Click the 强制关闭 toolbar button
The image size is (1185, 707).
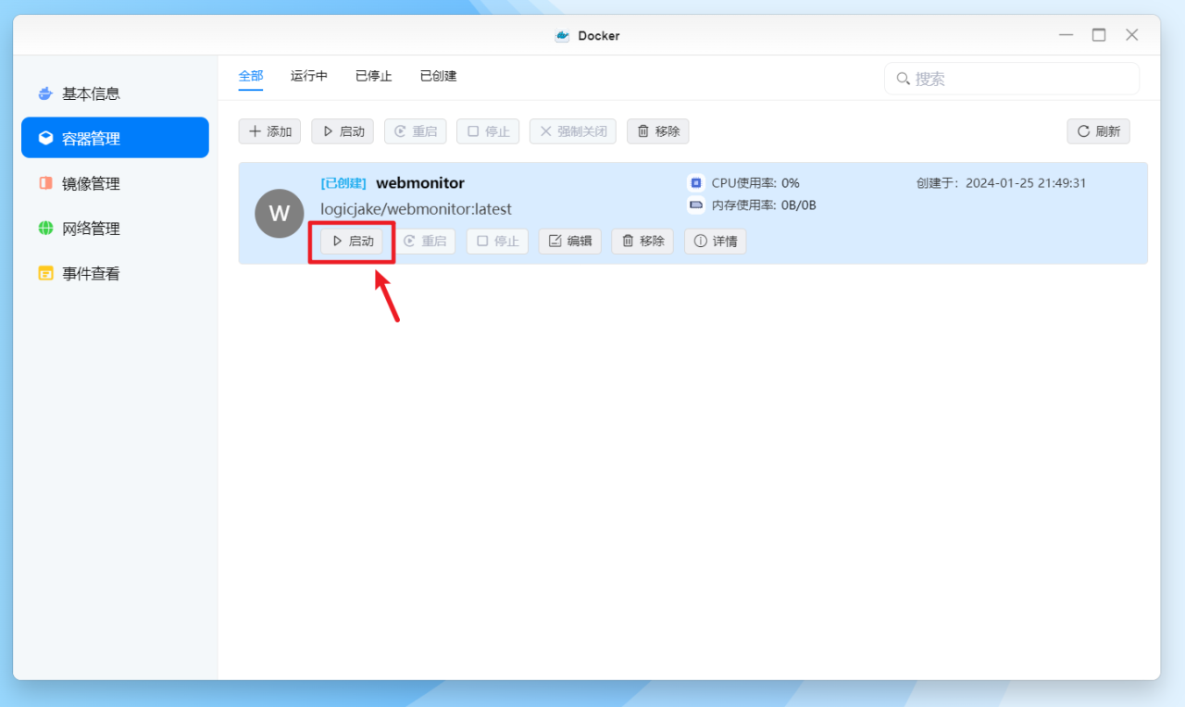coord(572,130)
